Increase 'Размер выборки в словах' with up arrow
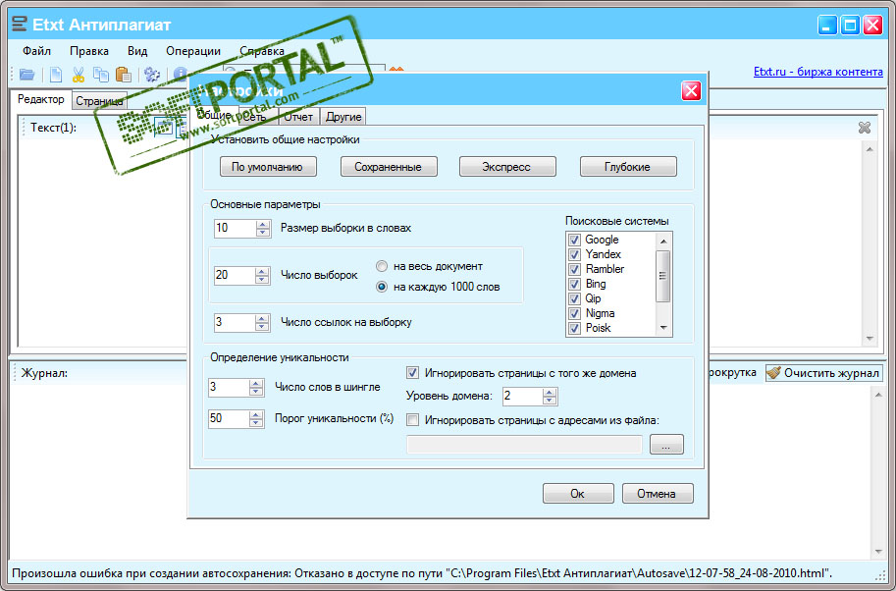 pyautogui.click(x=263, y=224)
